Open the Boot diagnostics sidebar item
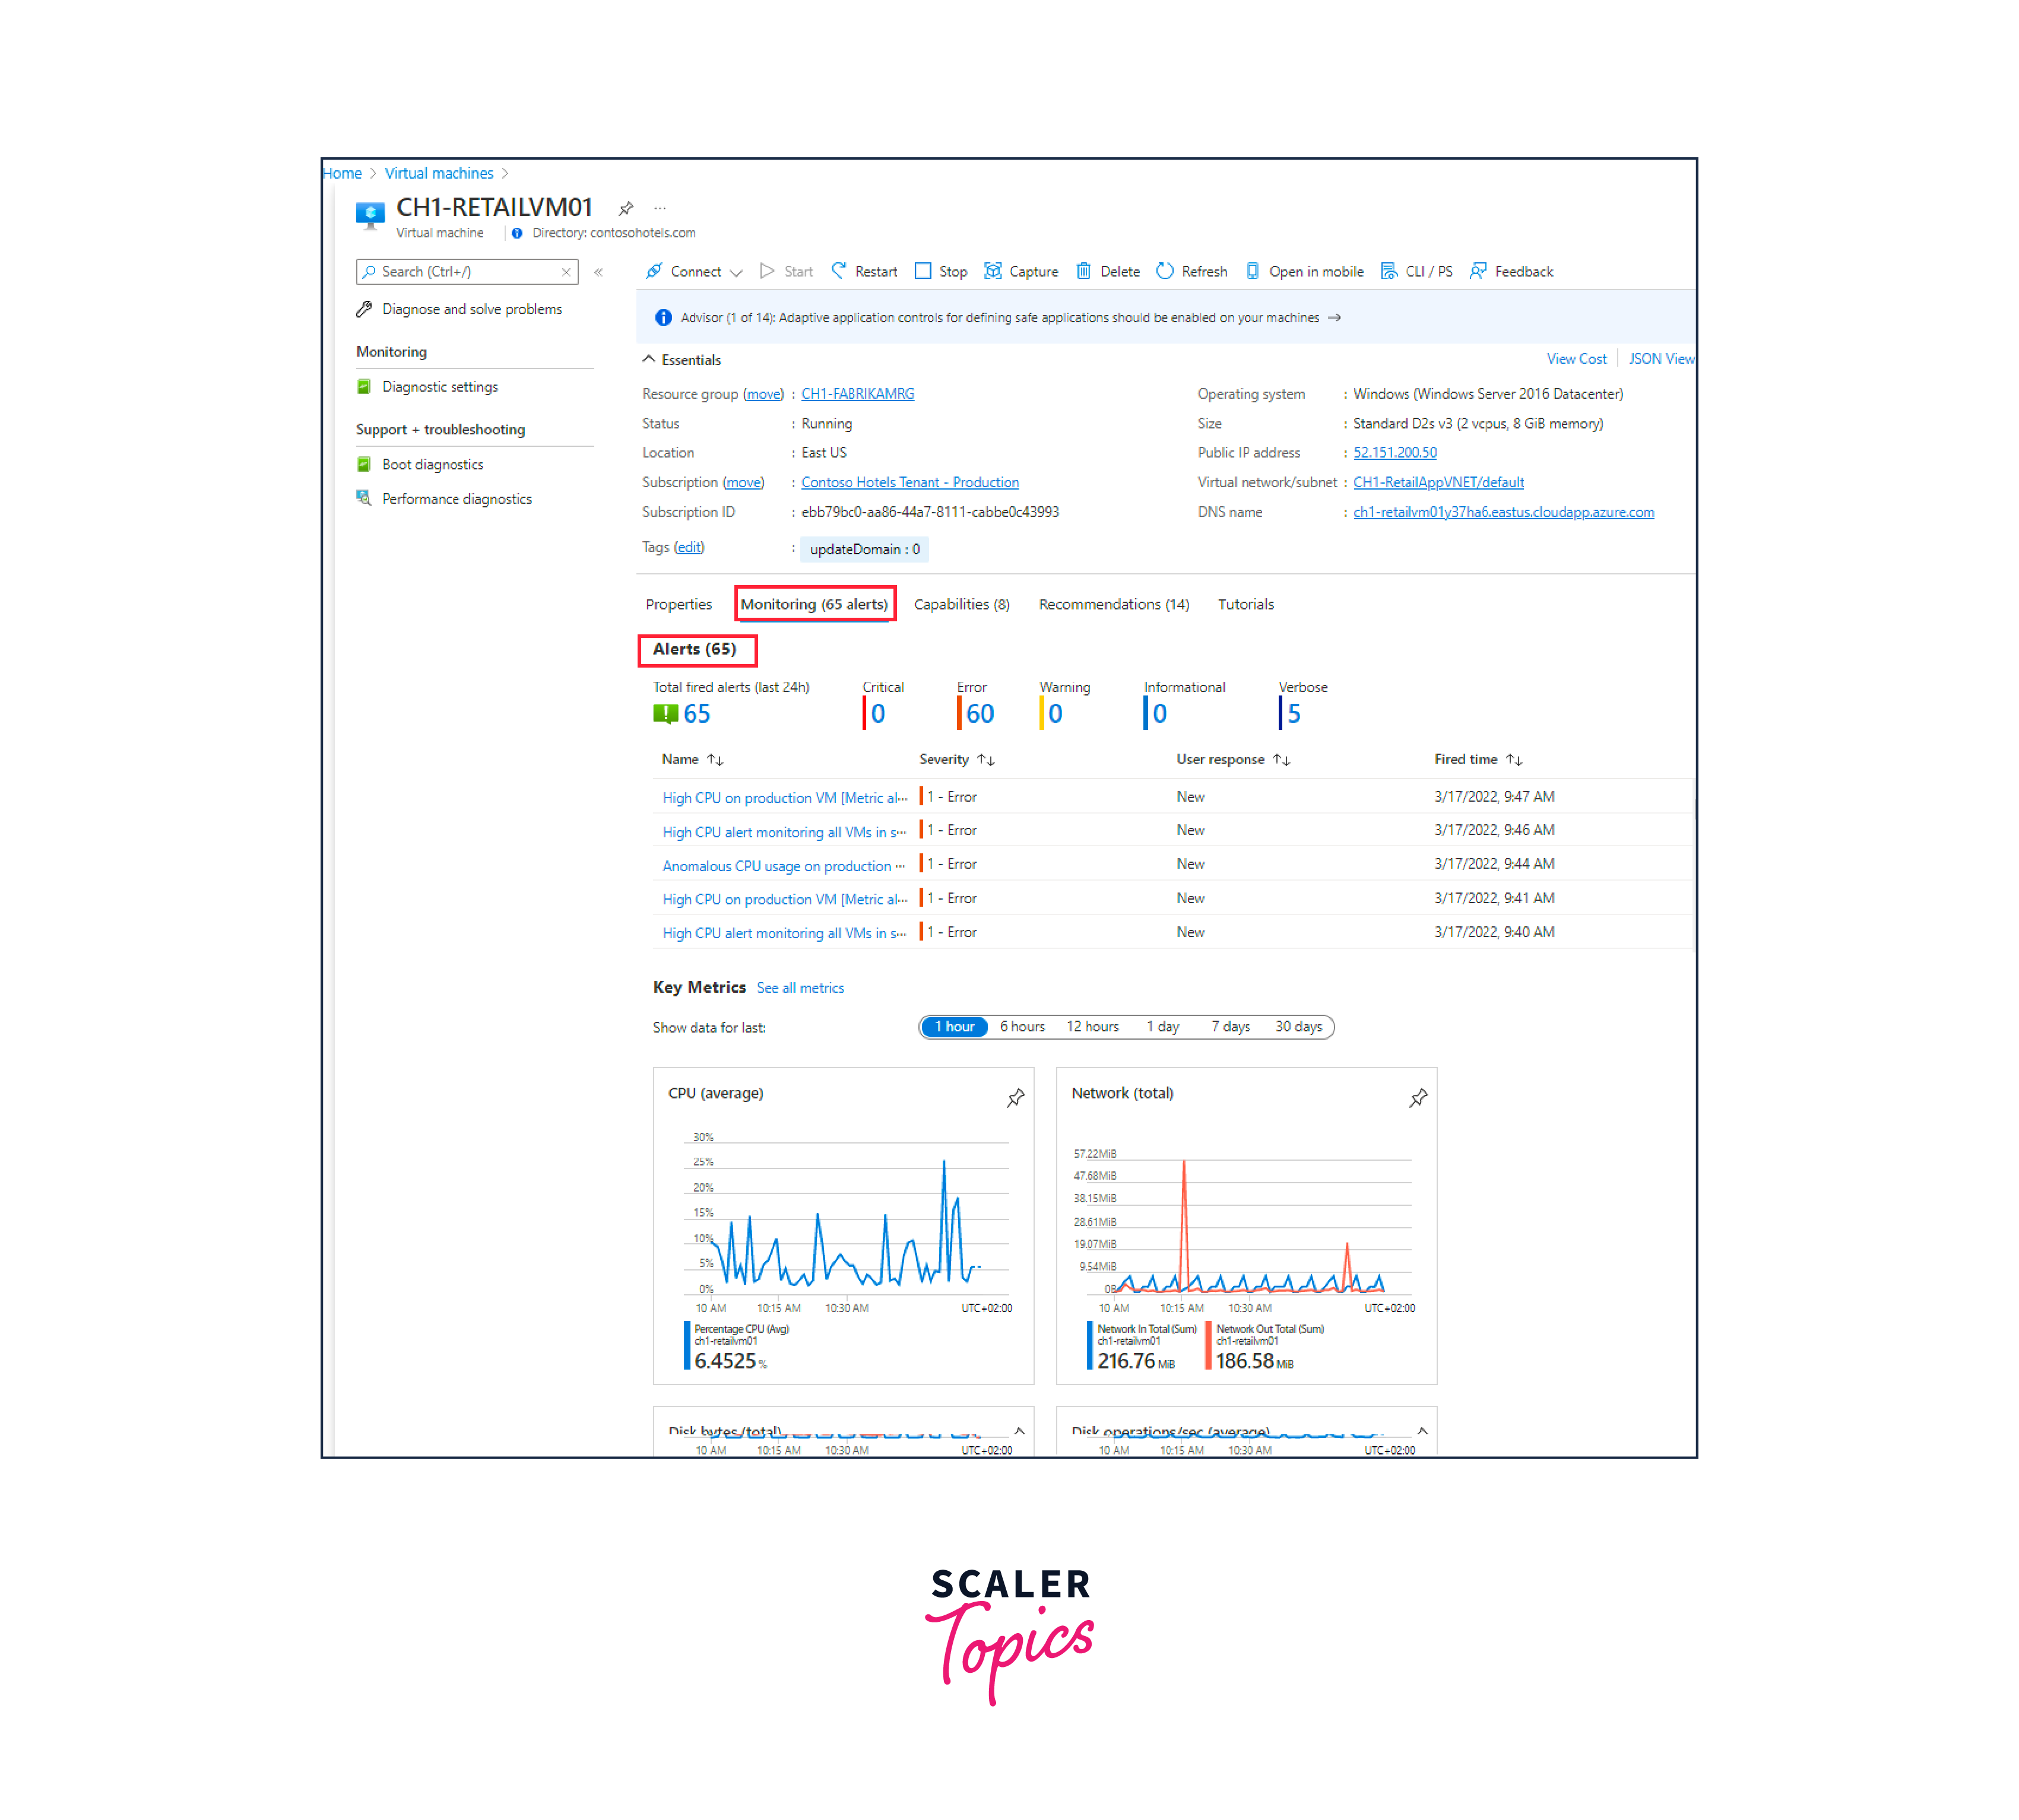2019x1820 pixels. coord(432,464)
